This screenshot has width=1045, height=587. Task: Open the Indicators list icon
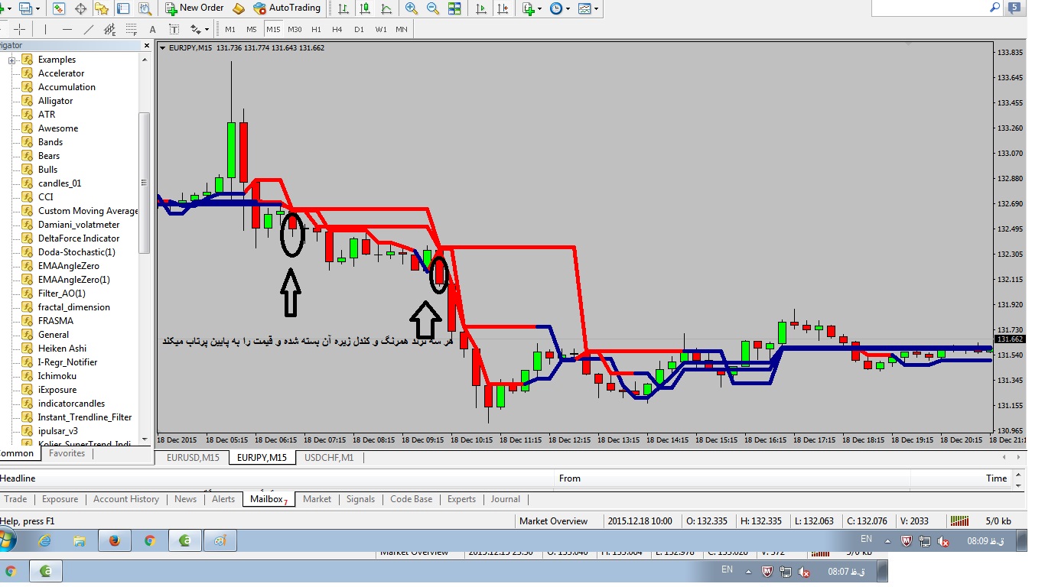pyautogui.click(x=528, y=8)
